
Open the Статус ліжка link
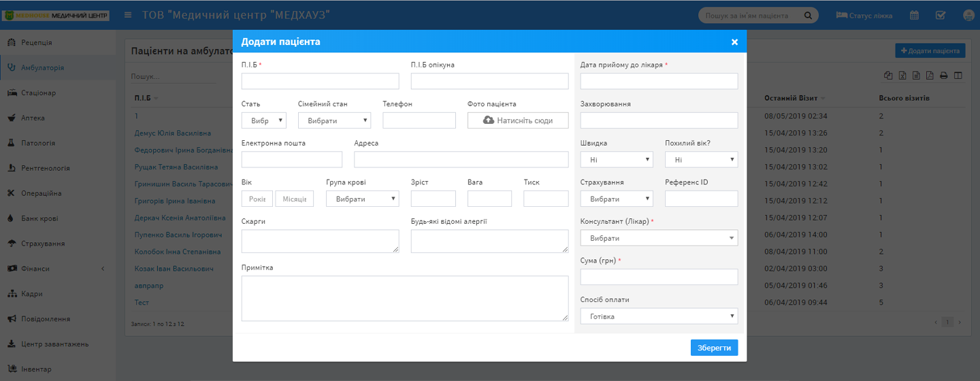pos(864,15)
